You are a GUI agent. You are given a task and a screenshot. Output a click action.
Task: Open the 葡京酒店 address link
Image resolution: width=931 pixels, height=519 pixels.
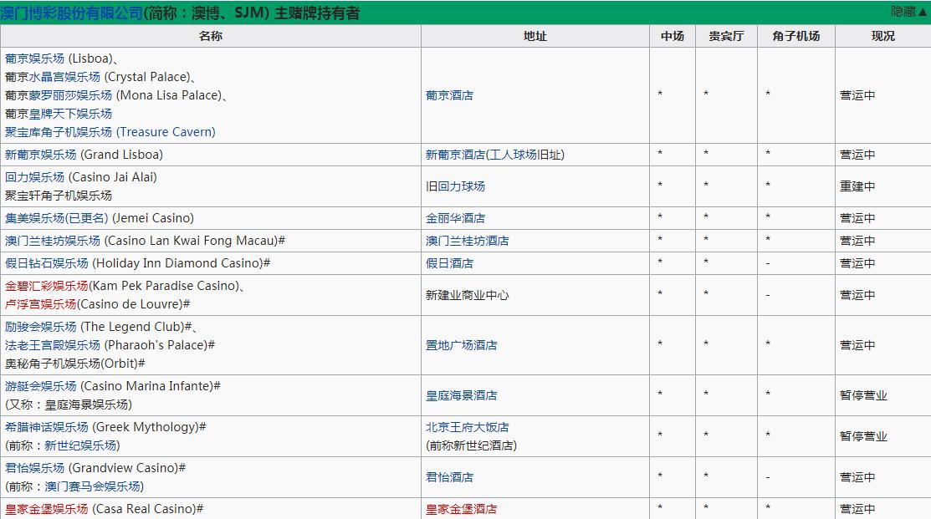click(x=449, y=95)
